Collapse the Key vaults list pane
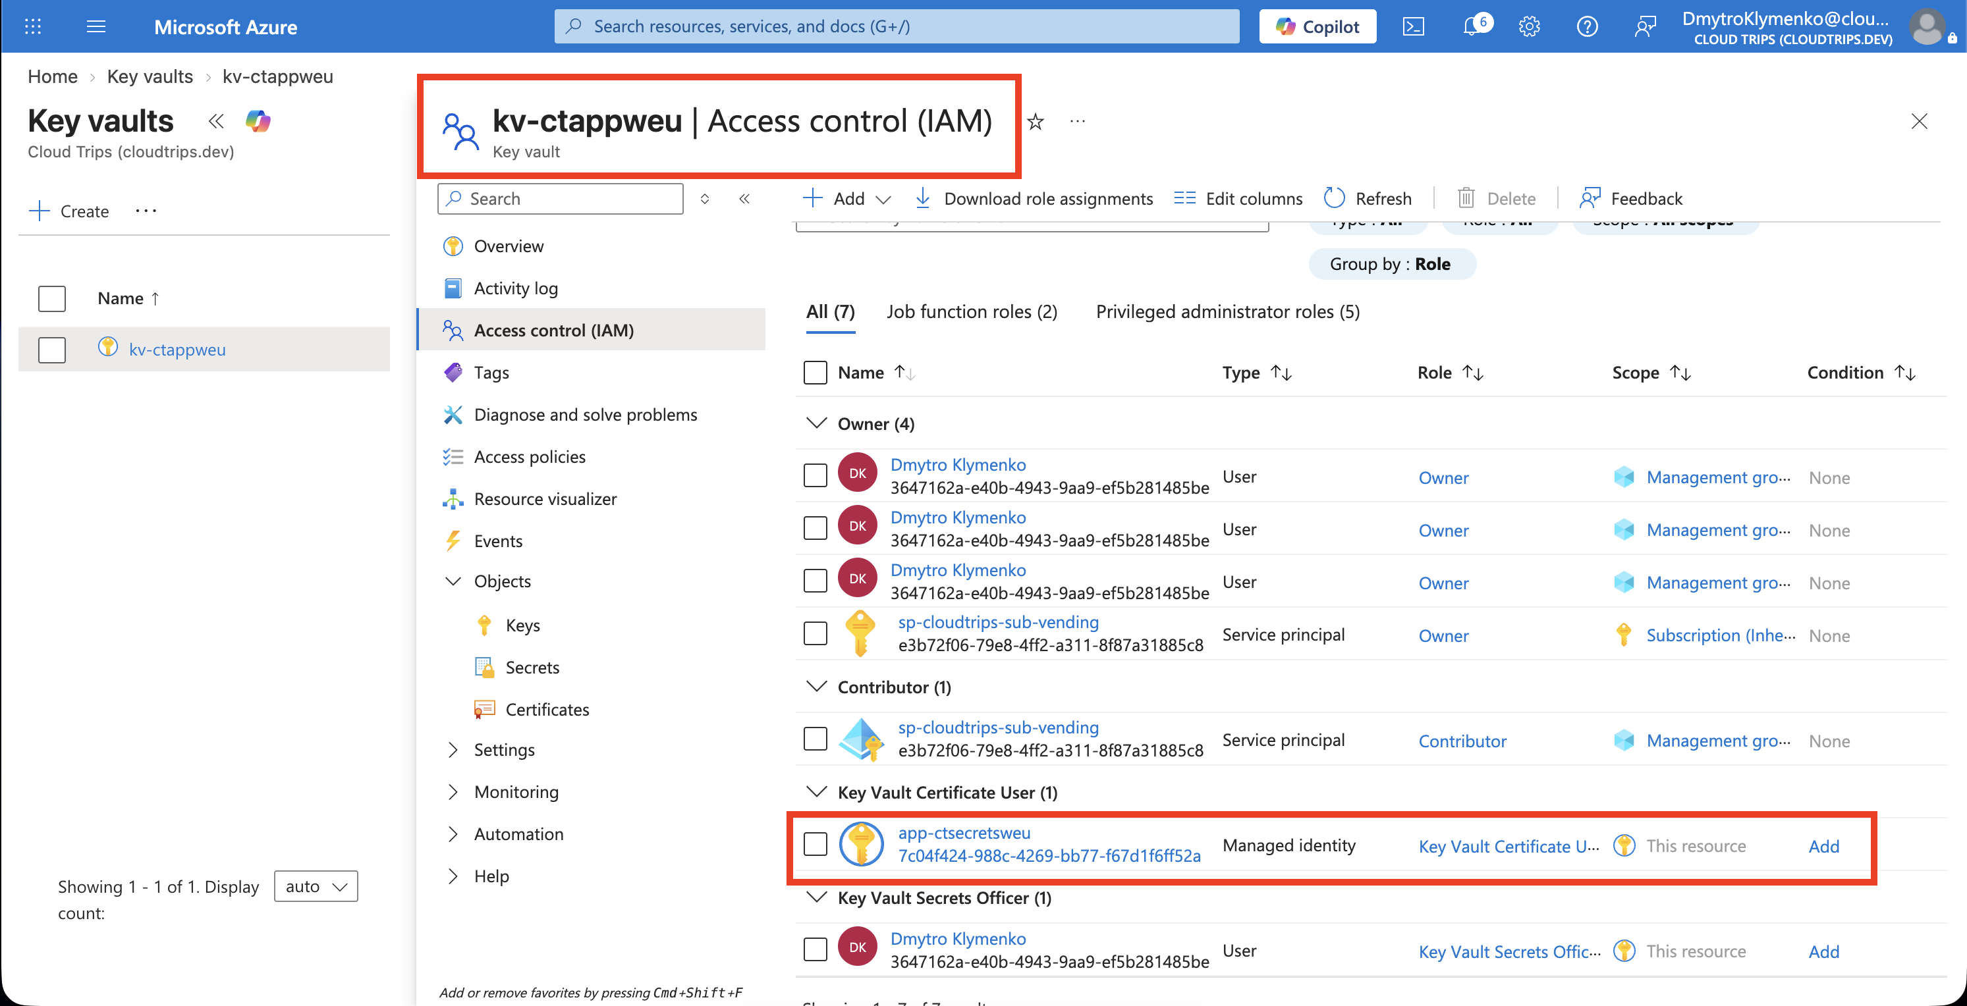The height and width of the screenshot is (1006, 1967). pyautogui.click(x=216, y=120)
